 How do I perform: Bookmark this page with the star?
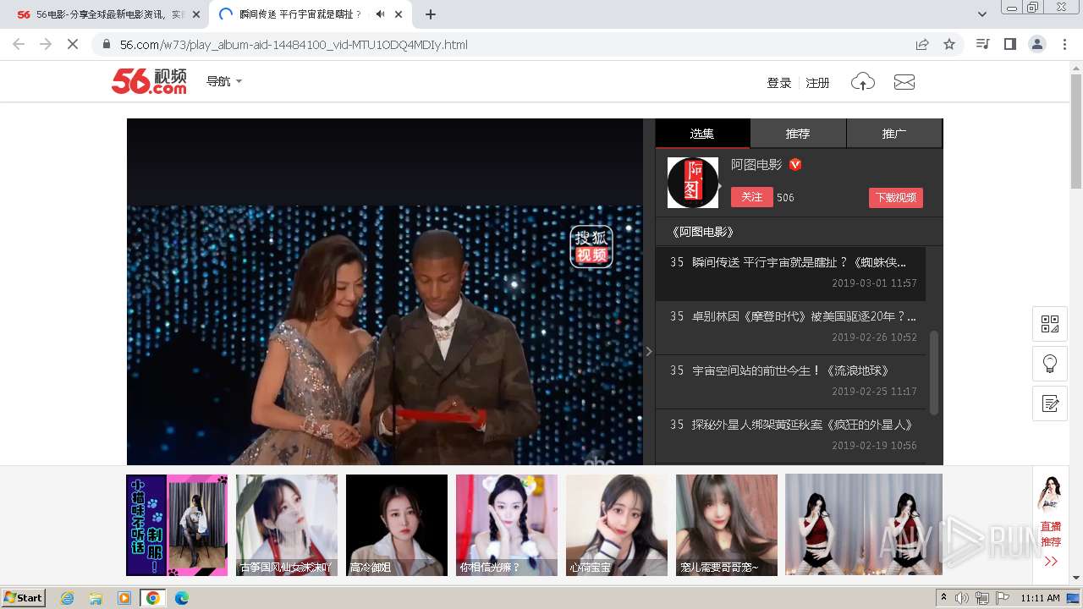(949, 44)
